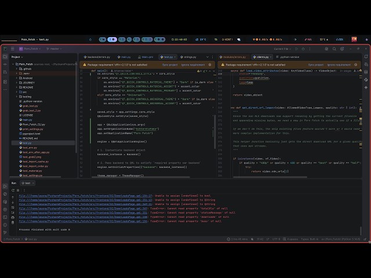Open right banner settings gear
The image size is (371, 278).
(355, 64)
